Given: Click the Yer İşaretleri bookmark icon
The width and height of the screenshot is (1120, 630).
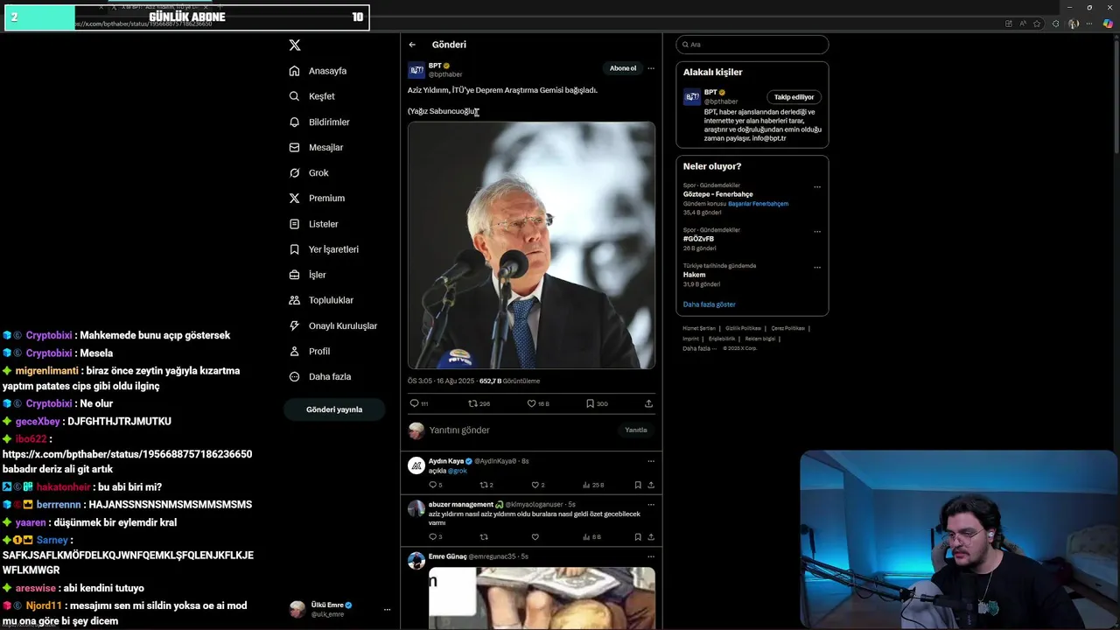Looking at the screenshot, I should coord(294,249).
